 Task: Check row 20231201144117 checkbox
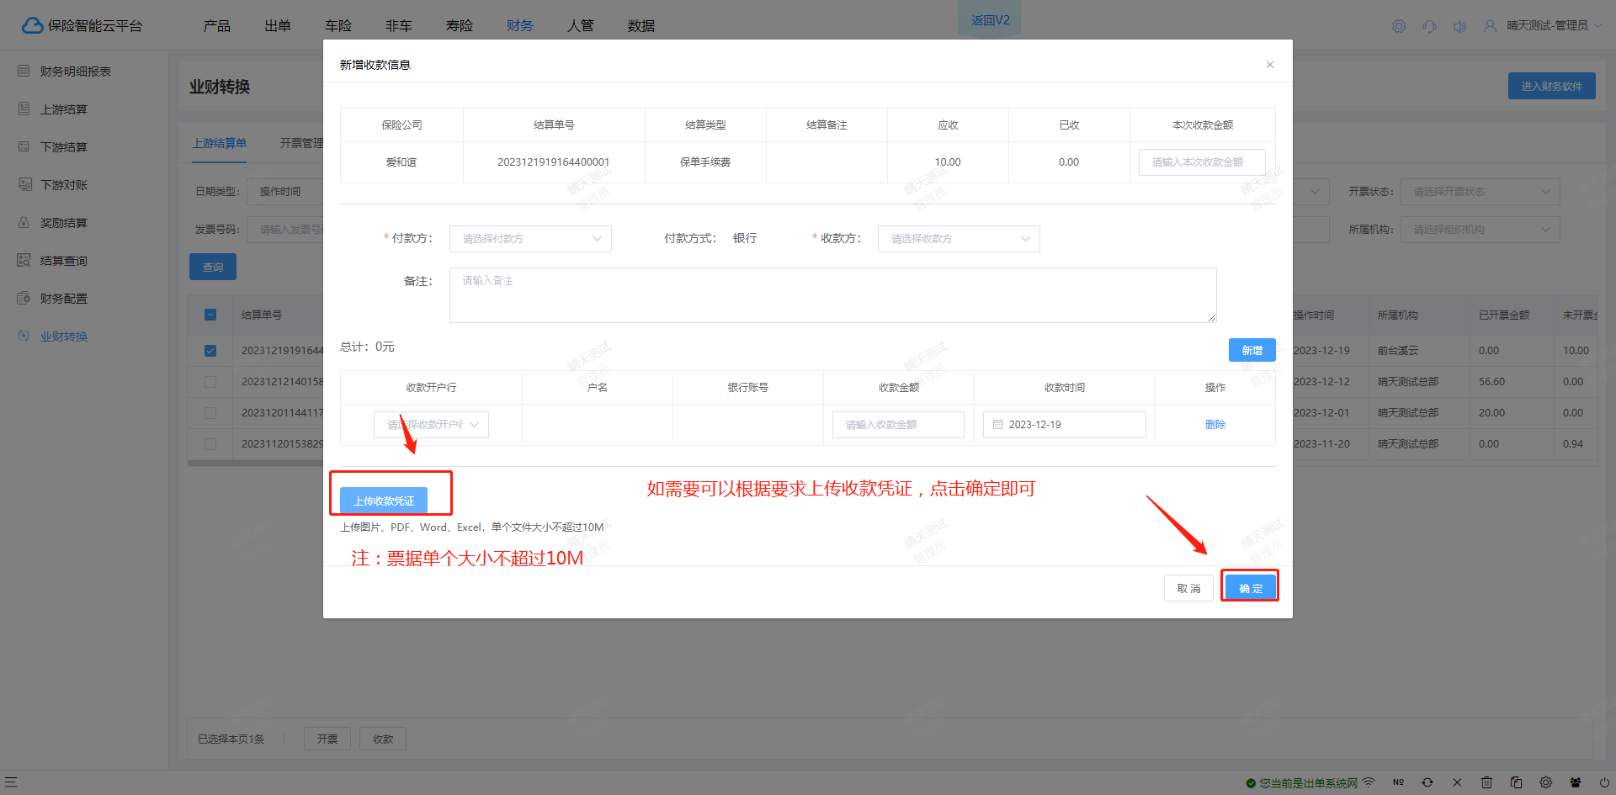210,413
